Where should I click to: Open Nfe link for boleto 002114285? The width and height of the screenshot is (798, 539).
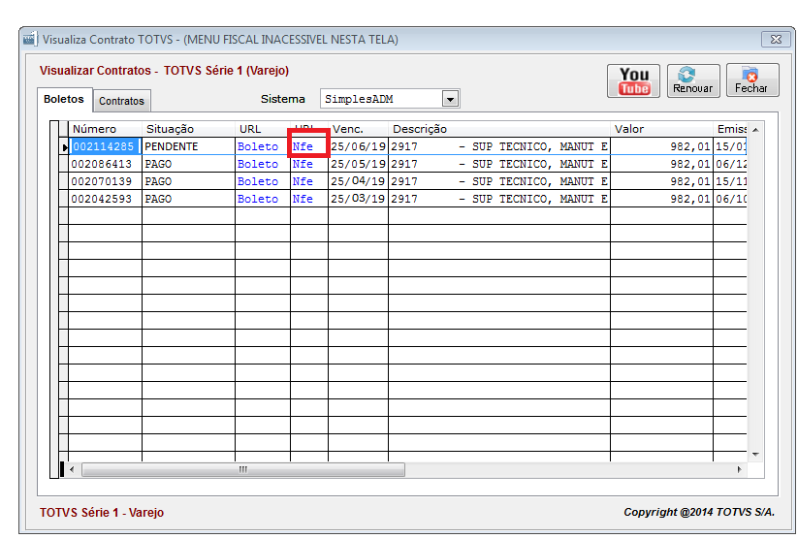303,146
